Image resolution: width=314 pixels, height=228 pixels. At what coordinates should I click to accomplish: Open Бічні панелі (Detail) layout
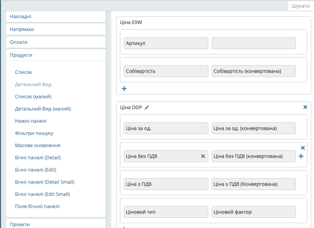click(x=38, y=158)
